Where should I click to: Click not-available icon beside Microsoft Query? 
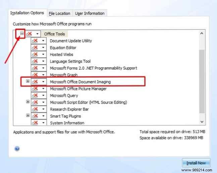[x=35, y=96]
